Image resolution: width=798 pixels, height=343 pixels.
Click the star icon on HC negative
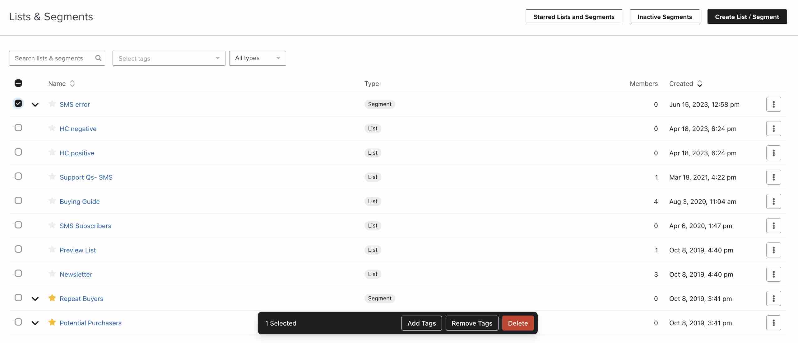51,128
